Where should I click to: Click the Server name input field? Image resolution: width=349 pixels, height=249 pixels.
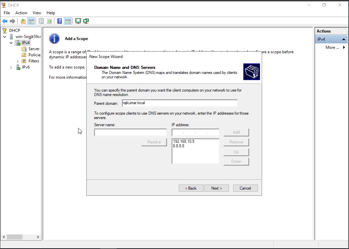point(131,132)
